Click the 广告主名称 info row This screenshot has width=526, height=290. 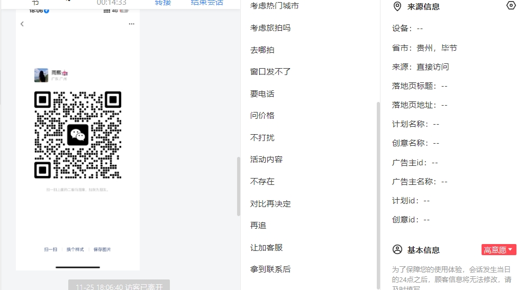point(420,182)
